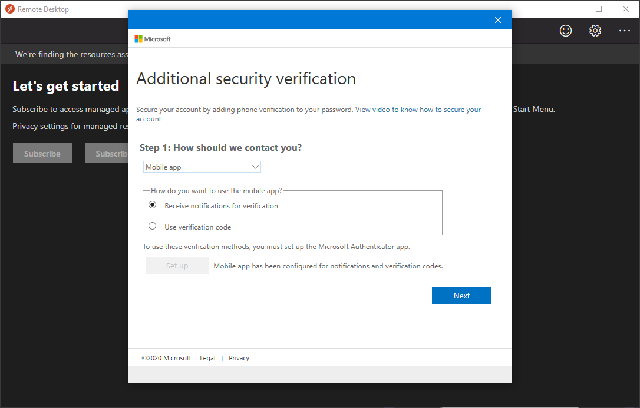Close the Remote Desktop window

626,9
